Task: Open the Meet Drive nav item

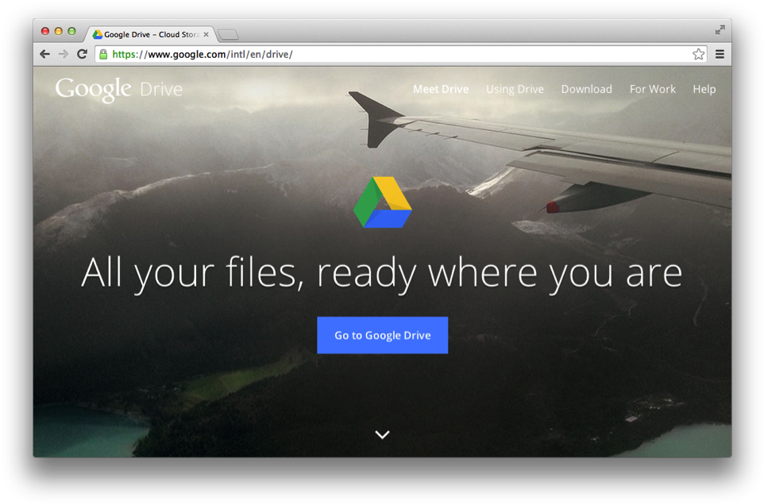Action: click(x=441, y=89)
